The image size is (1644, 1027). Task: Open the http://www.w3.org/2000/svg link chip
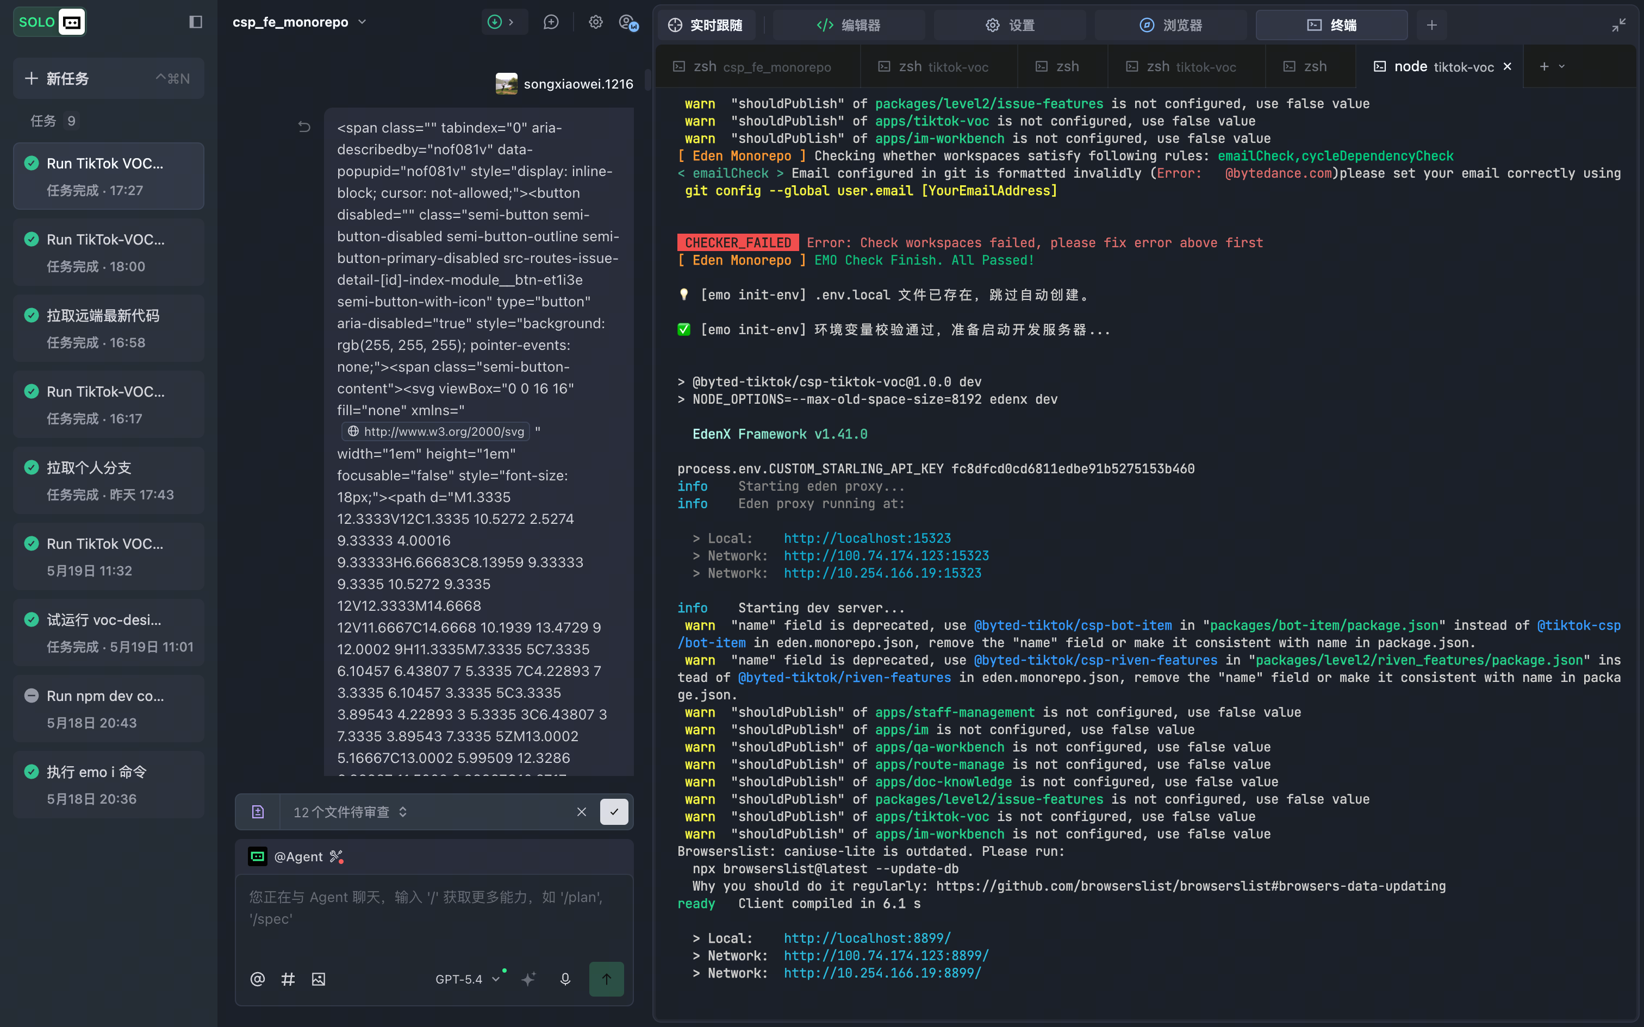point(436,431)
